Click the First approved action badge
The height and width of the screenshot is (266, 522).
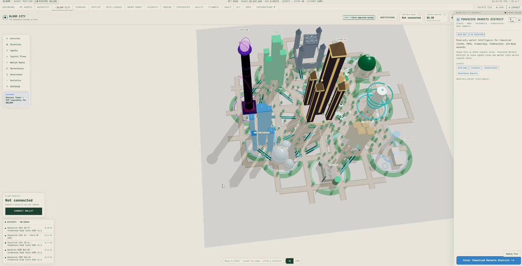pos(359,18)
